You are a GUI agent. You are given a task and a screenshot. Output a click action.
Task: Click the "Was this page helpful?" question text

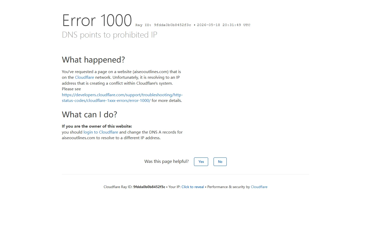[166, 162]
